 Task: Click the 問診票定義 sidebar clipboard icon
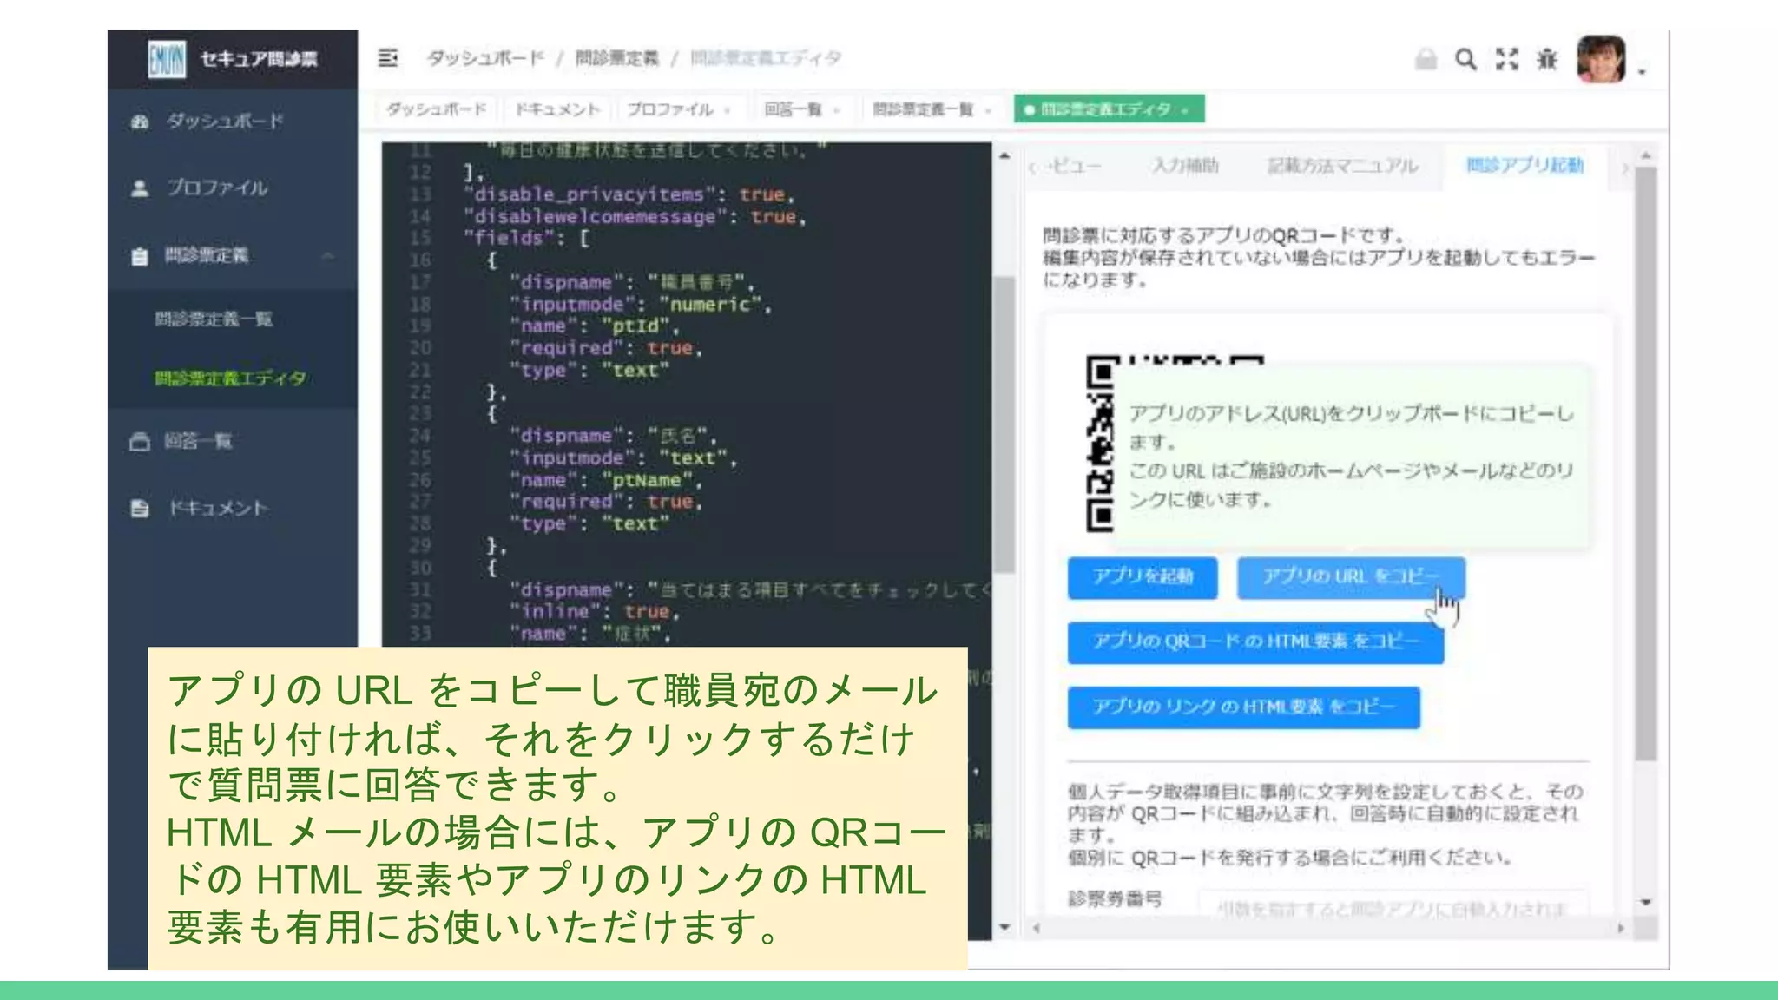tap(140, 256)
